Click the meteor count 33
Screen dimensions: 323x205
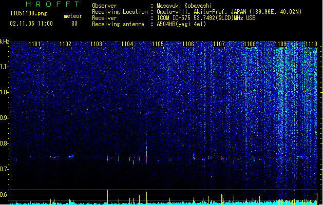74,24
